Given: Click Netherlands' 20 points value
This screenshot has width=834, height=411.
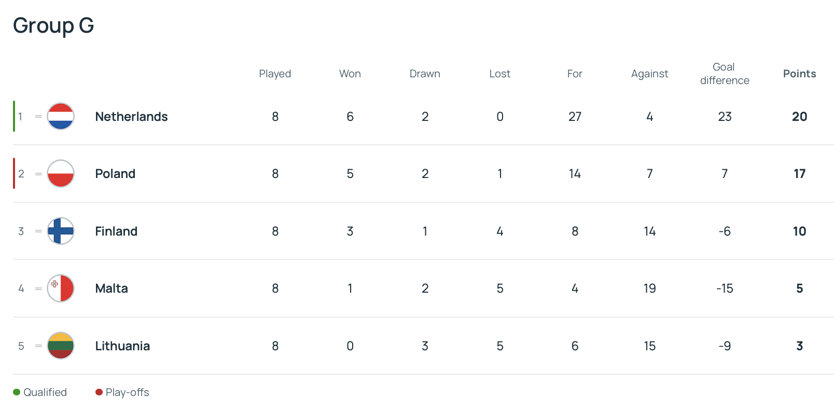Looking at the screenshot, I should 799,117.
